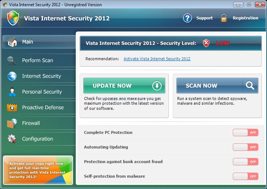
Task: Click the blue question mark Support icon
Action: click(187, 18)
